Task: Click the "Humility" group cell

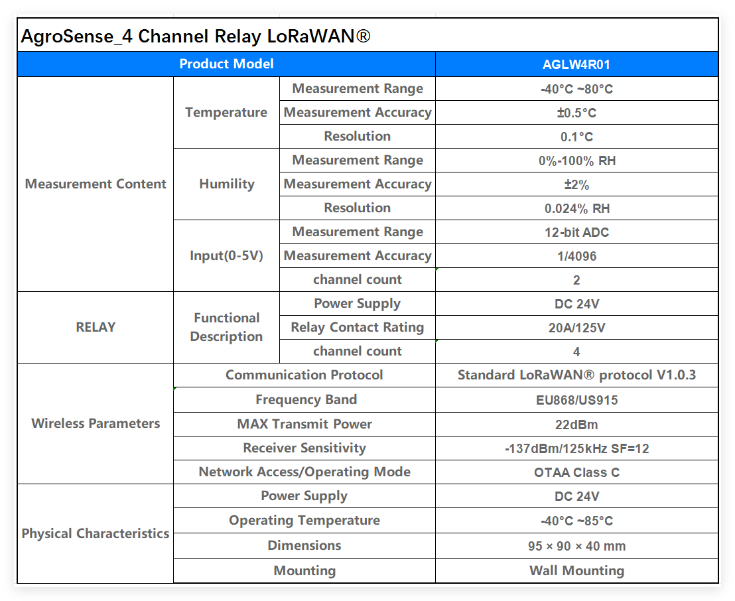Action: (x=226, y=184)
